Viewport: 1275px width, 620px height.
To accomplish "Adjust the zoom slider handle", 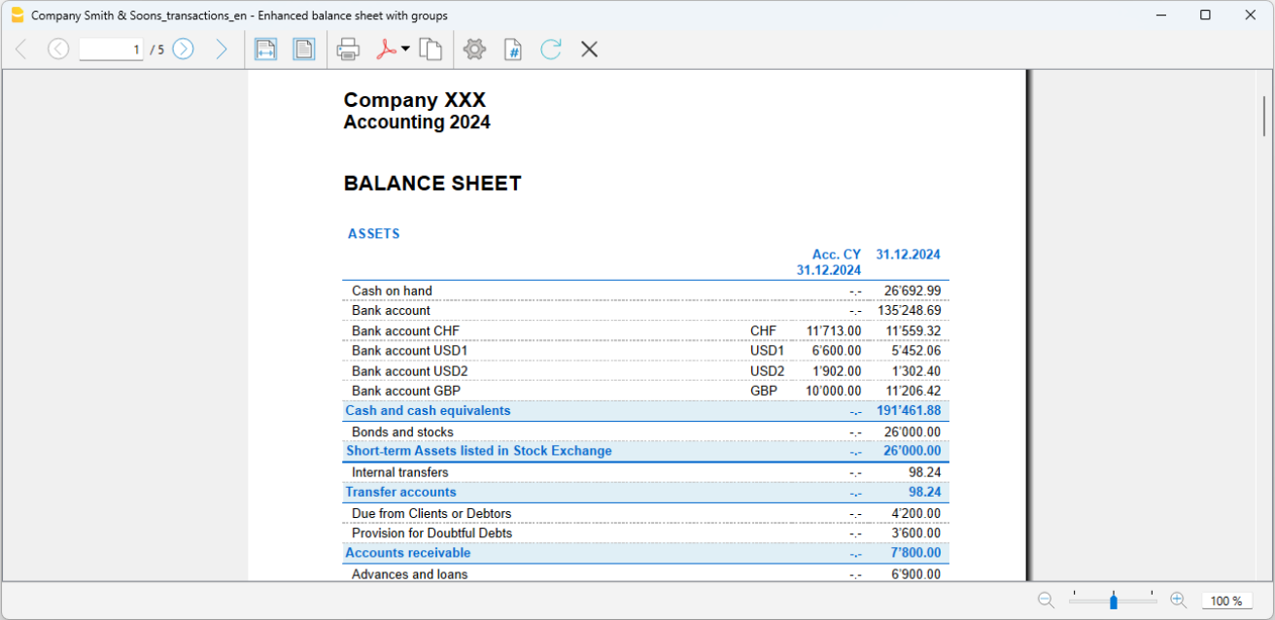I will [x=1114, y=602].
